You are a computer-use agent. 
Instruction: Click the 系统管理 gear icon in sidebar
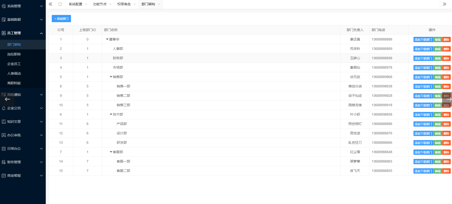(x=4, y=6)
